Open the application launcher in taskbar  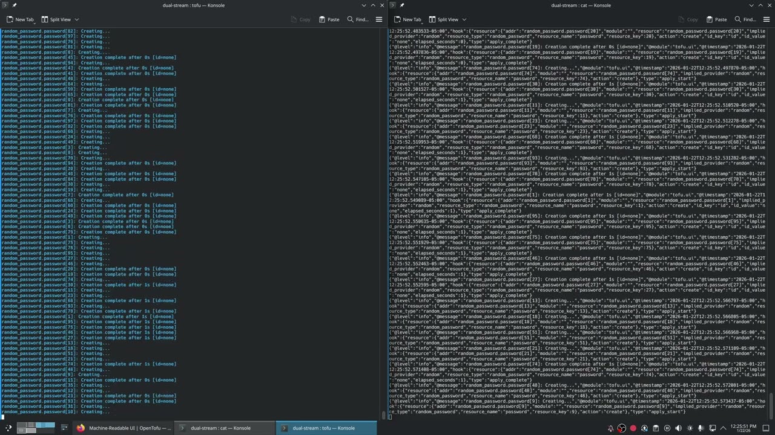(8, 428)
